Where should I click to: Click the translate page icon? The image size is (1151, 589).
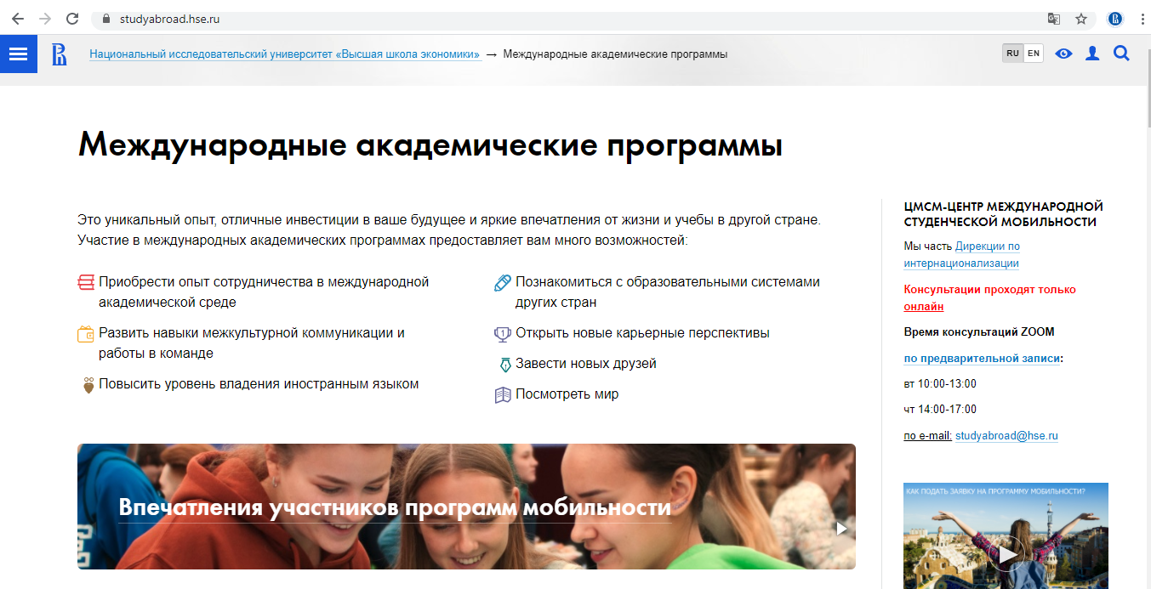1053,19
